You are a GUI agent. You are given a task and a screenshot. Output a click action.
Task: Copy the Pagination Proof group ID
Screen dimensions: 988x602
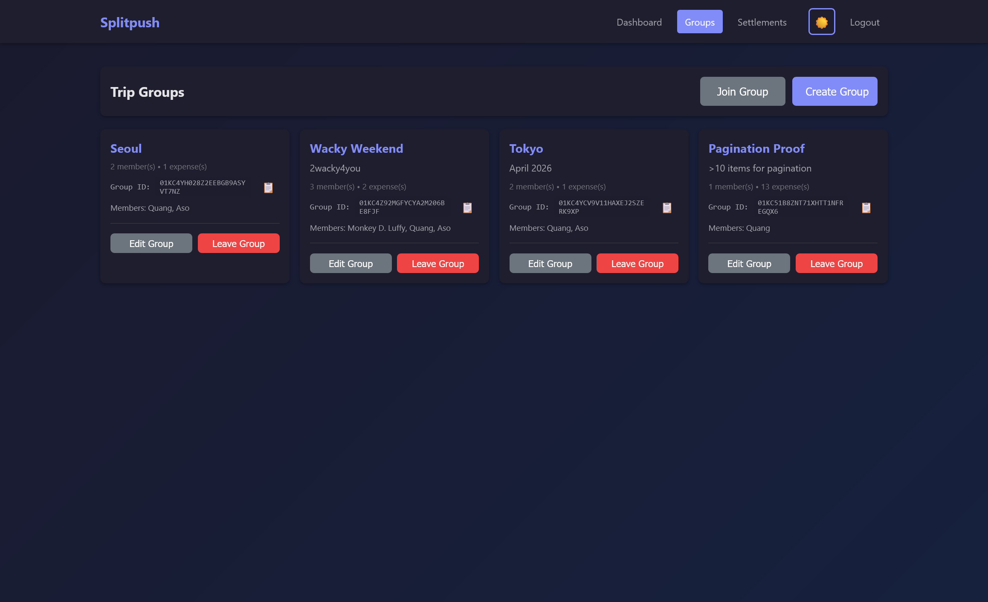pyautogui.click(x=866, y=208)
